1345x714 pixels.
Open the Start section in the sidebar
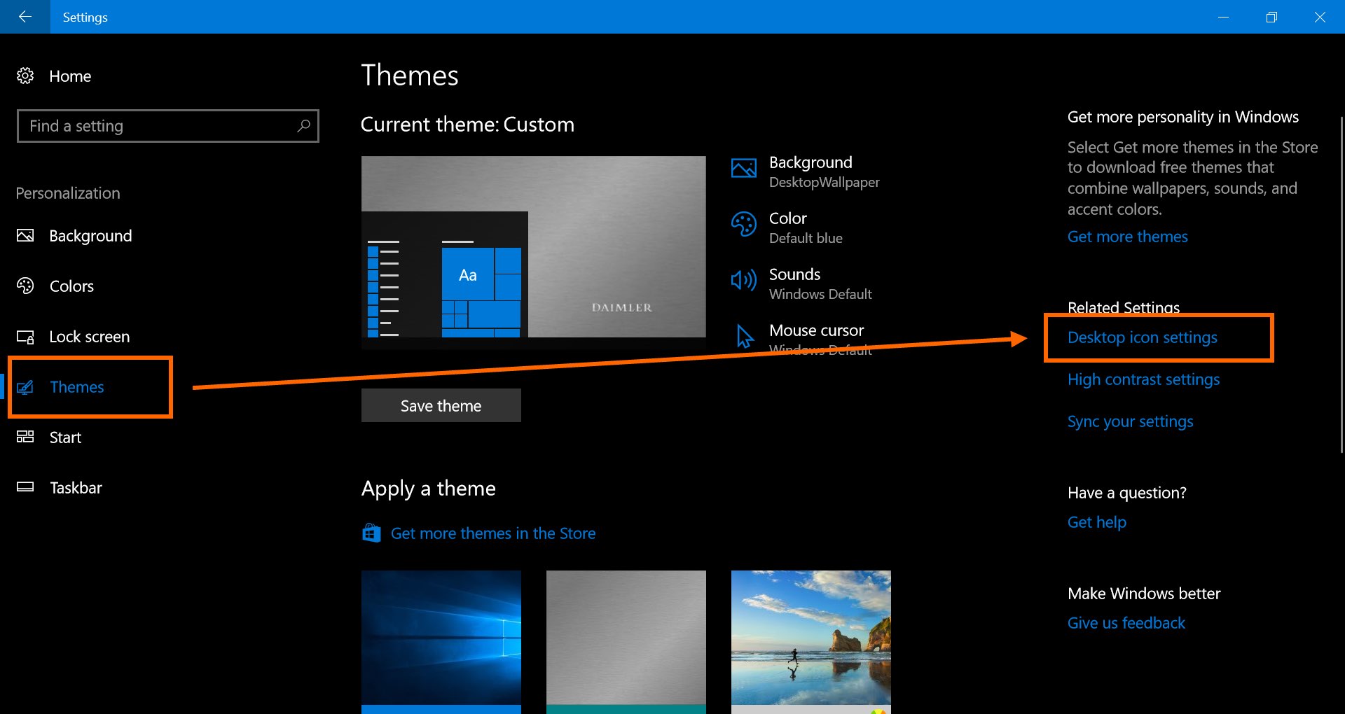pos(65,437)
